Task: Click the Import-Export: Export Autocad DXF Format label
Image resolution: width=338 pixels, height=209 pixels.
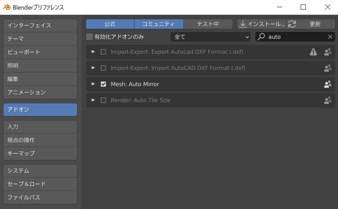Action: (x=177, y=52)
